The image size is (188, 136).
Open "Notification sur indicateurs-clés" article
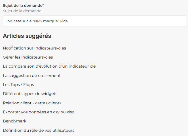click(34, 48)
